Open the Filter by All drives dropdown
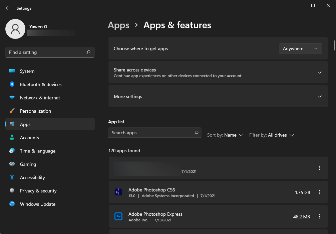This screenshot has height=234, width=336. point(271,135)
